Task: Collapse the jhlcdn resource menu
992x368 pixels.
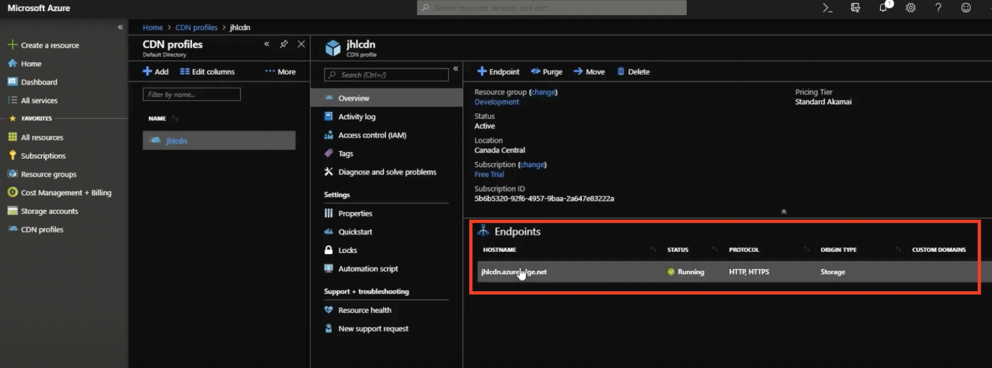Action: (x=456, y=68)
